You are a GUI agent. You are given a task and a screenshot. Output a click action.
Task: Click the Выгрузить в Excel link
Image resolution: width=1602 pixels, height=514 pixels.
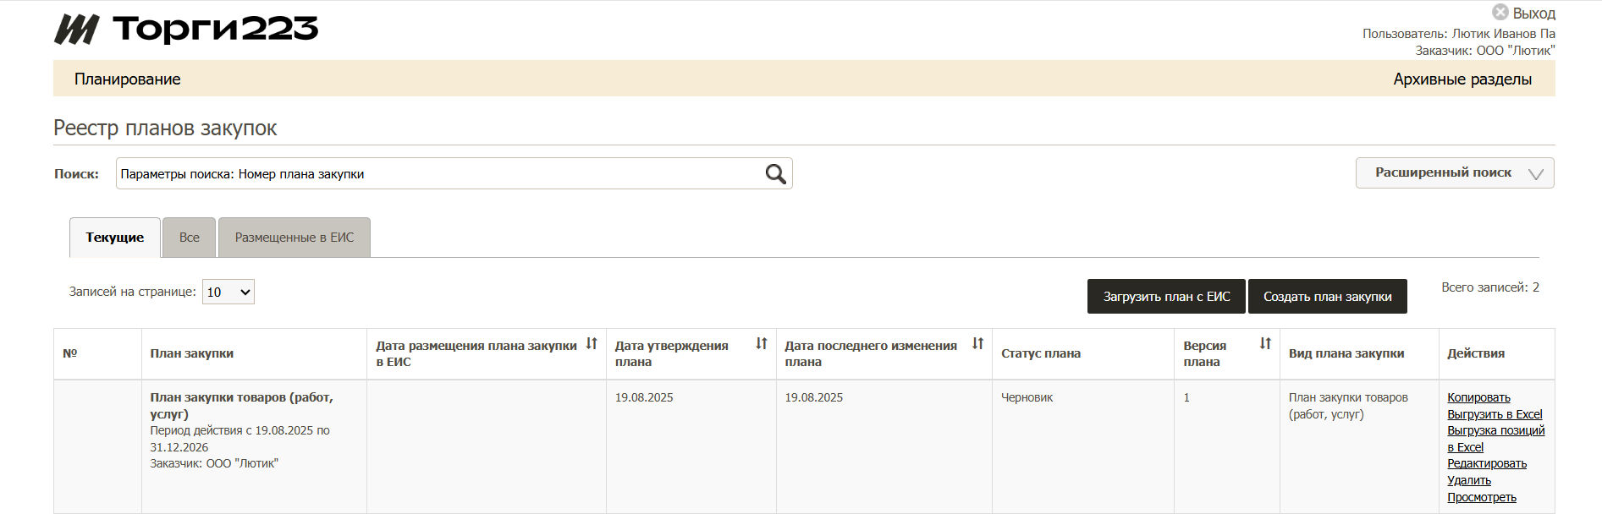tap(1494, 414)
